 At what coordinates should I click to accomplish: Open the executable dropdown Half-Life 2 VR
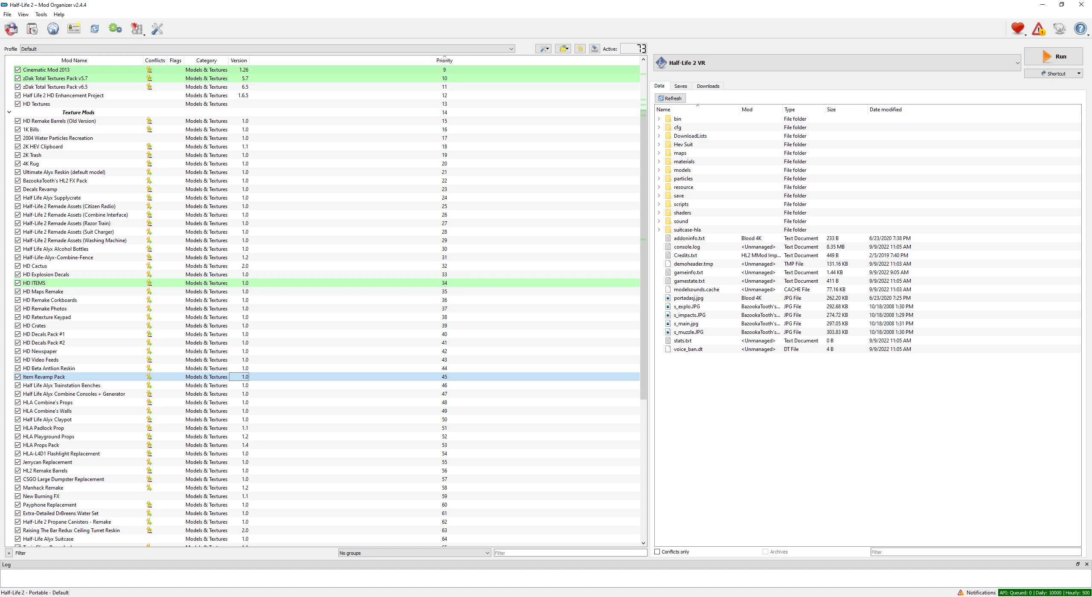[837, 63]
